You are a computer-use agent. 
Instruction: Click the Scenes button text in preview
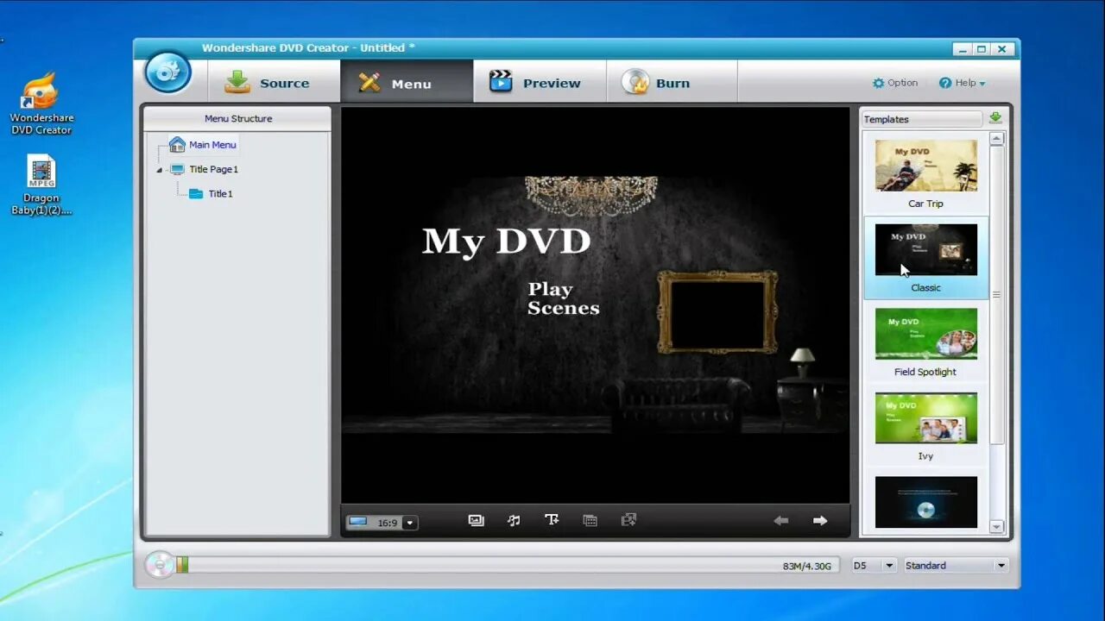564,308
